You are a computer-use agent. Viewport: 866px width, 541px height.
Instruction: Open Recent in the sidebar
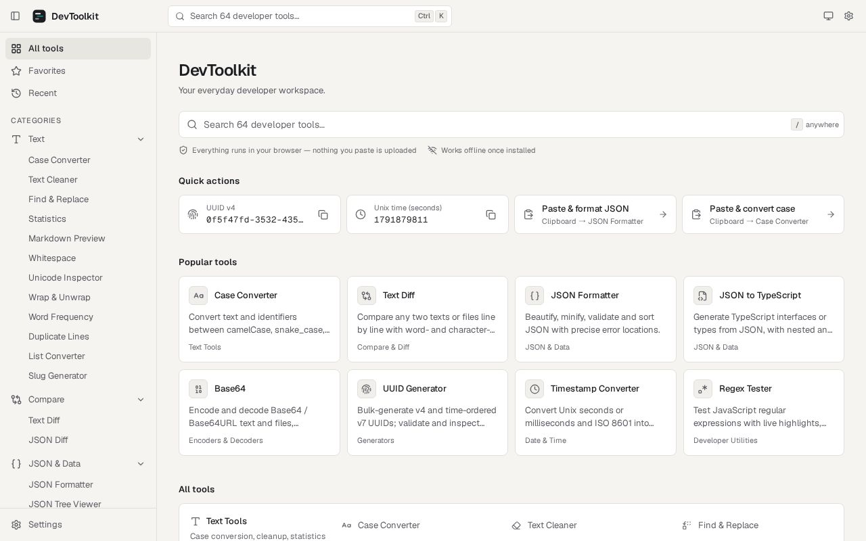(x=78, y=93)
